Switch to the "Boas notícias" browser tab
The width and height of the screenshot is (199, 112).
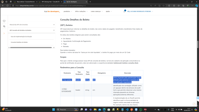click(x=26, y=2)
